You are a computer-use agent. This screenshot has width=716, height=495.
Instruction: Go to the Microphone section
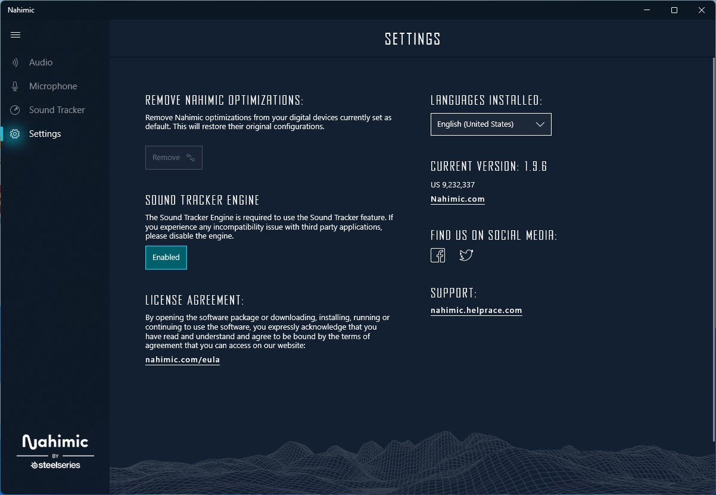pos(55,86)
